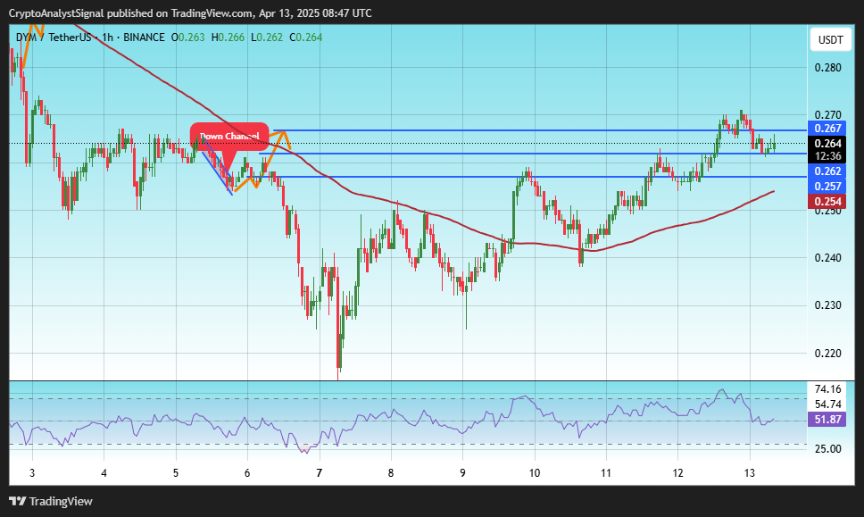The width and height of the screenshot is (864, 517).
Task: Click date 3 on the time axis
Action: pos(32,472)
